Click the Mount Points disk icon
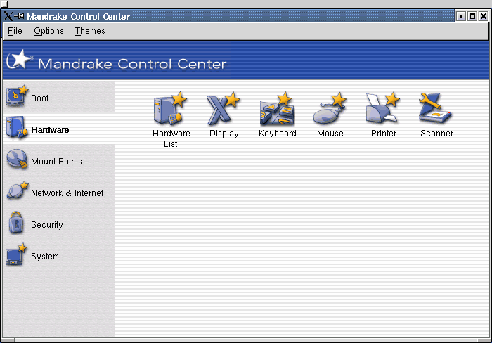 (17, 160)
